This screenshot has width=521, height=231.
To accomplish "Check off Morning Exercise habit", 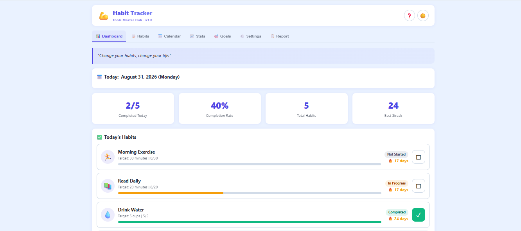I will click(x=419, y=157).
